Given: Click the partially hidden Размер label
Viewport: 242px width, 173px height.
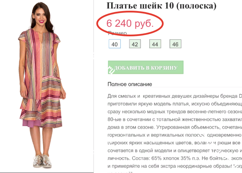Looking at the screenshot, I should tap(117, 33).
